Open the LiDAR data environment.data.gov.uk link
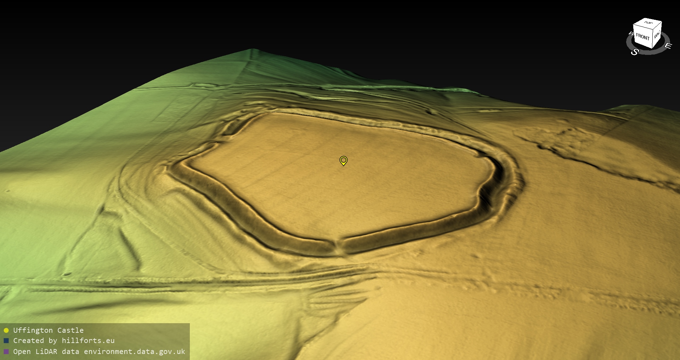 pyautogui.click(x=99, y=352)
